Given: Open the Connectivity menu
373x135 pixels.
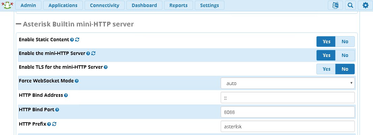Looking at the screenshot, I should [x=105, y=5].
